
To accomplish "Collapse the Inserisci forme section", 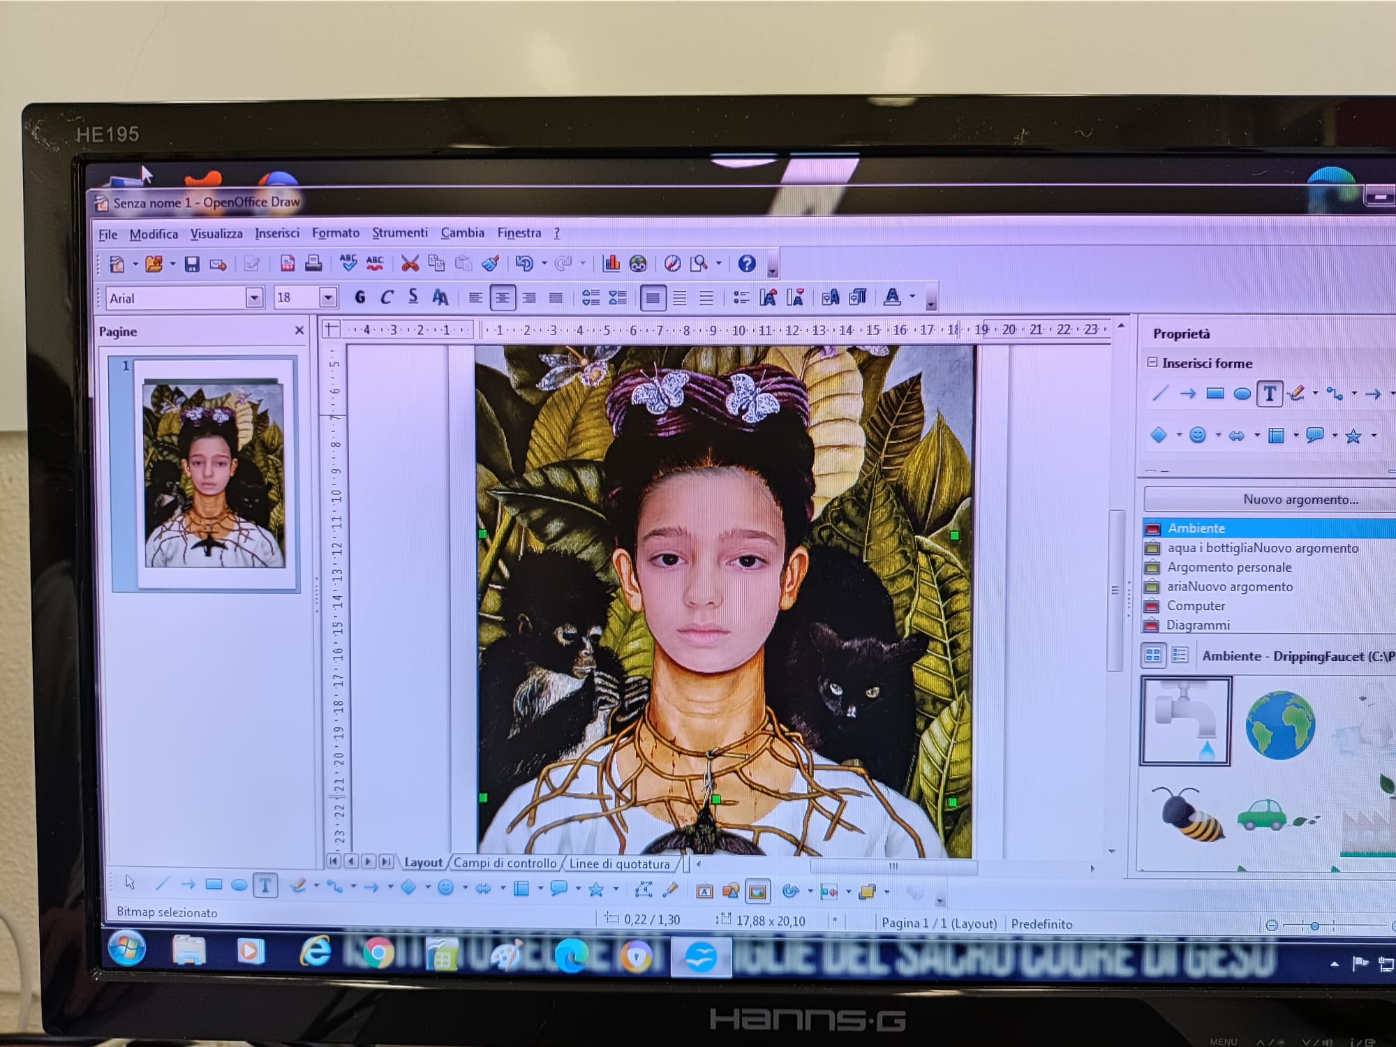I will point(1152,362).
